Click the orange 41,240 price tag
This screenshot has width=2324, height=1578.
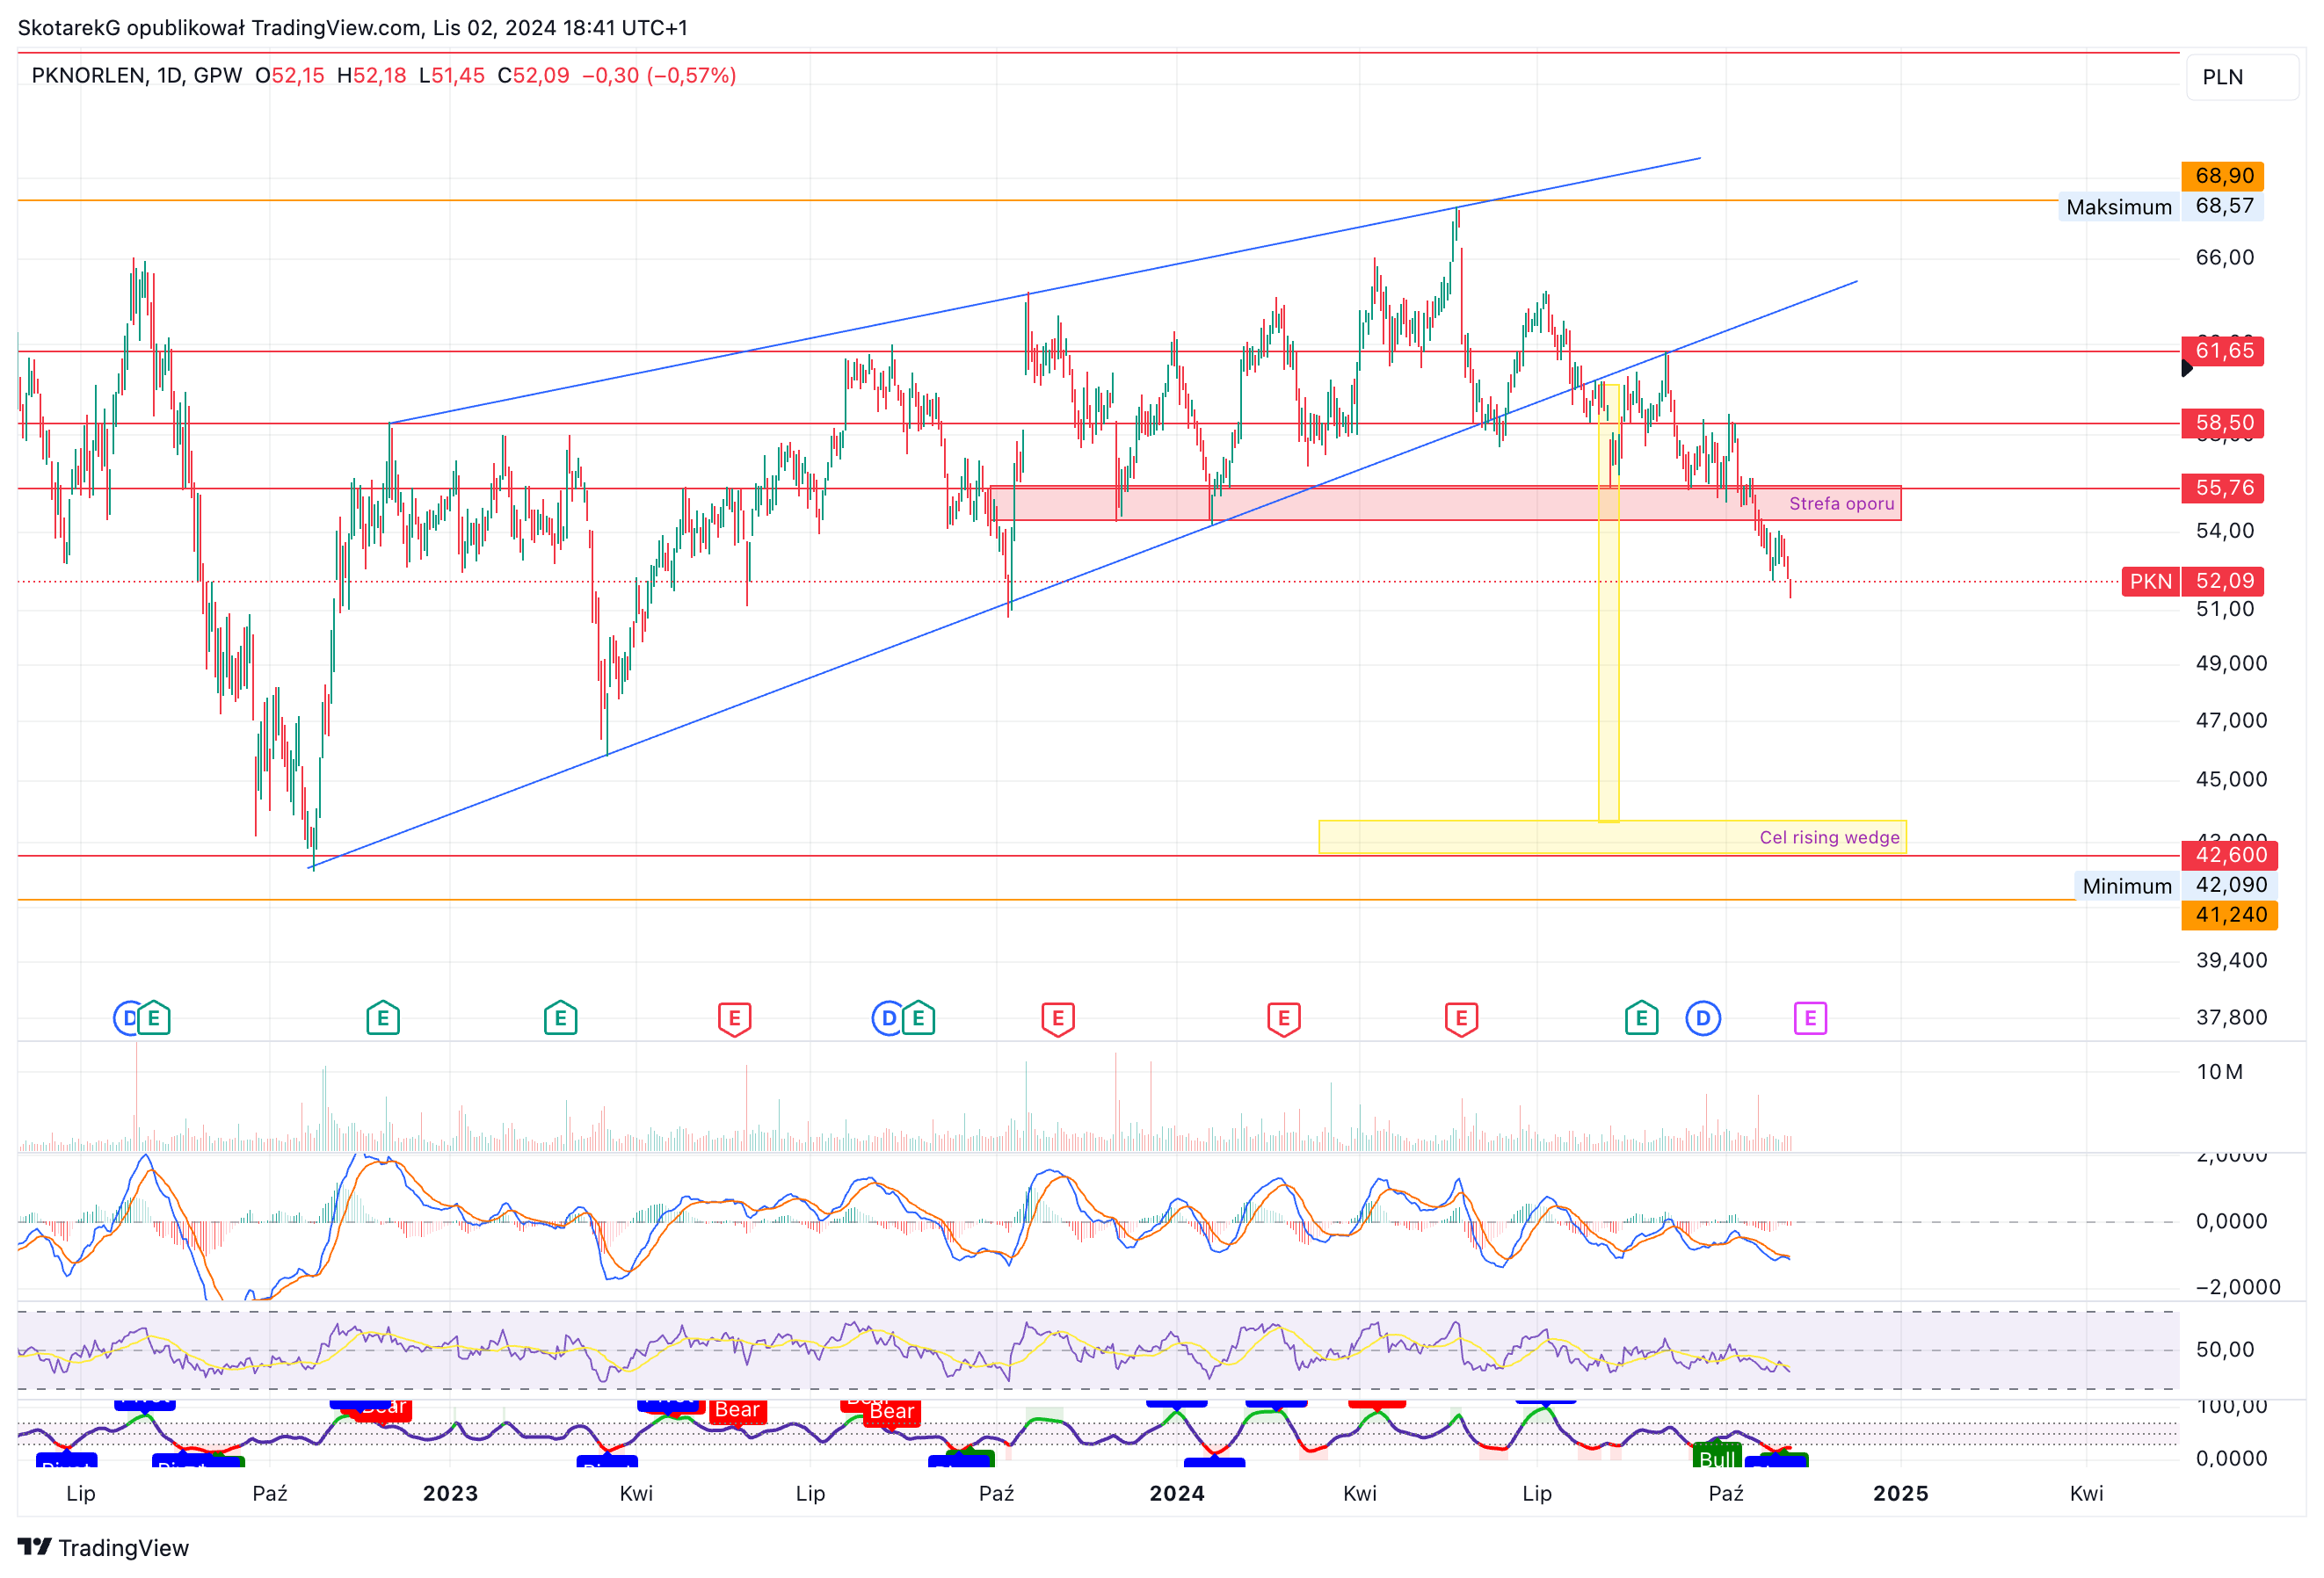[2229, 915]
